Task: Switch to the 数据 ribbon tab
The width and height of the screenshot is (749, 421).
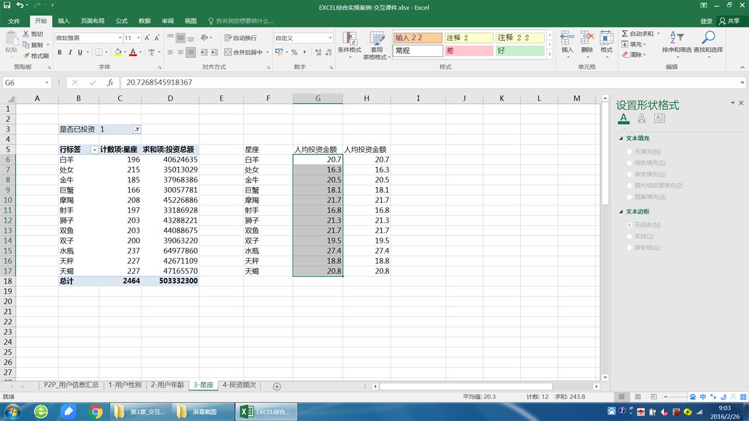Action: pyautogui.click(x=145, y=21)
